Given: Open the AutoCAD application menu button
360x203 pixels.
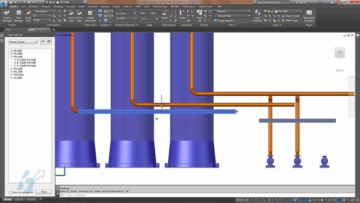Looking at the screenshot, I should point(3,4).
